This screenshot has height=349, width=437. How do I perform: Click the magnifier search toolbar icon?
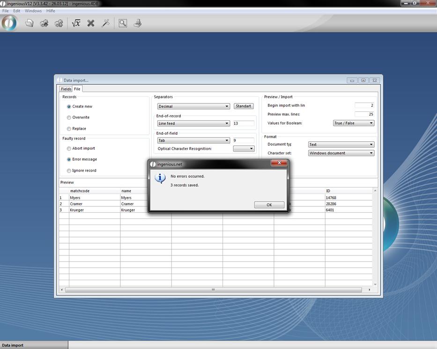pos(123,23)
